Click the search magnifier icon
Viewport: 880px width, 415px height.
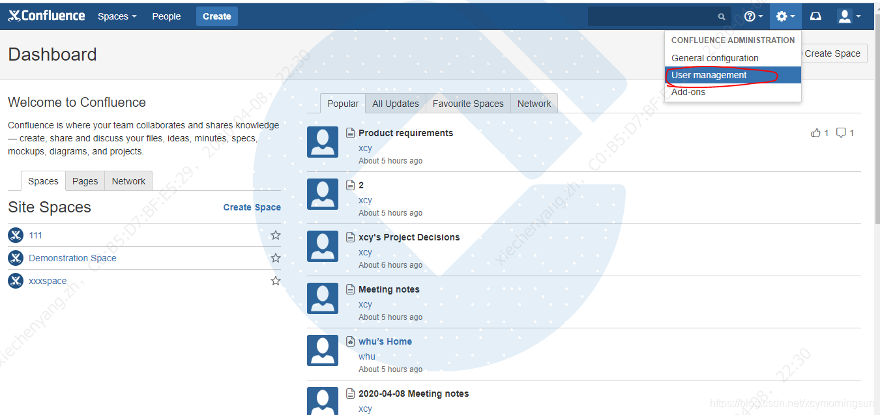(x=722, y=17)
